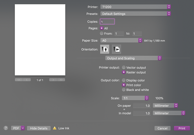The height and width of the screenshot is (135, 194).
Task: Click the Copies input field
Action: [x=107, y=22]
